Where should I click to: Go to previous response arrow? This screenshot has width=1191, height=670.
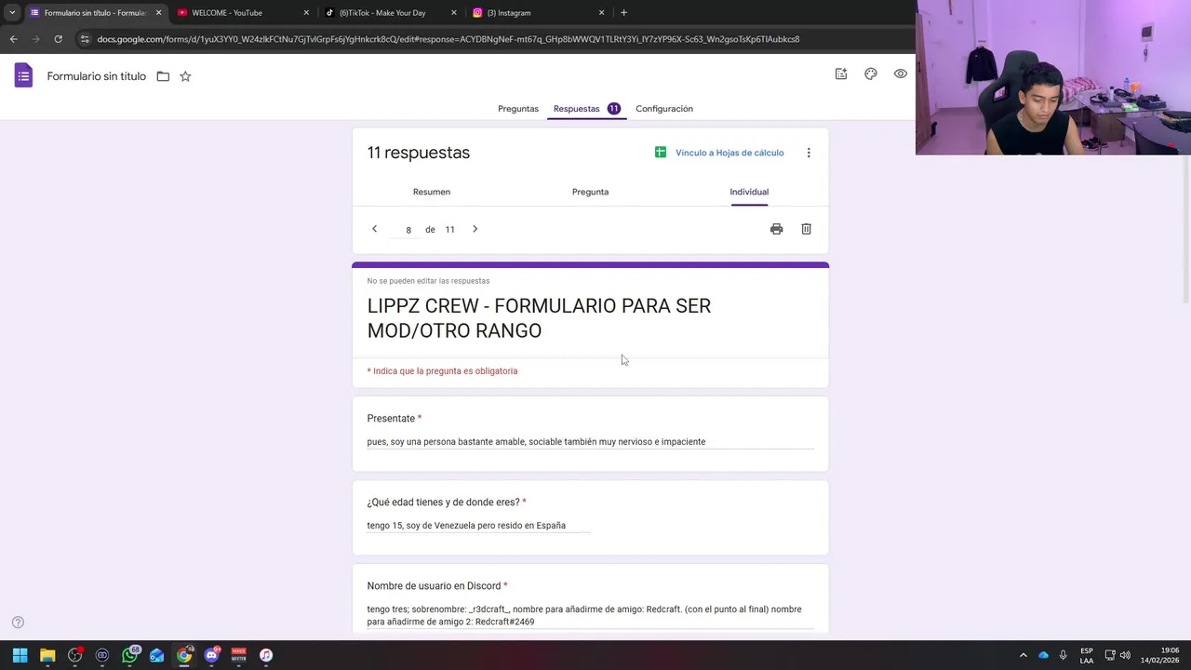click(374, 229)
